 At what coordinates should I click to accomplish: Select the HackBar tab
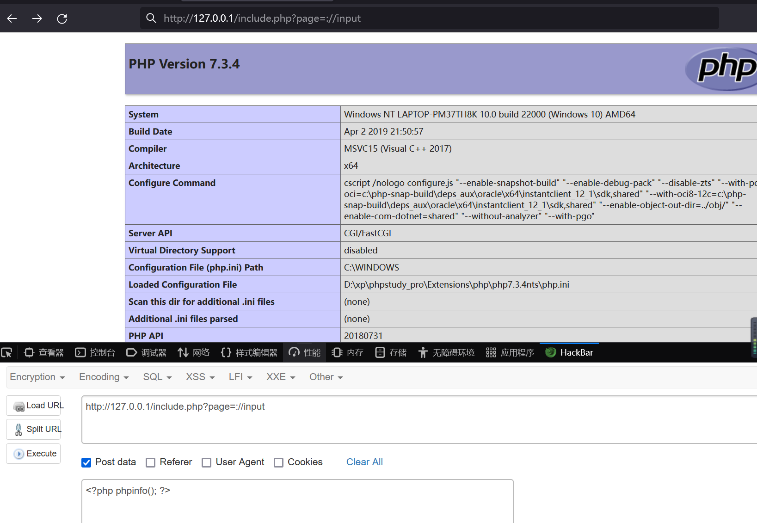pos(569,352)
